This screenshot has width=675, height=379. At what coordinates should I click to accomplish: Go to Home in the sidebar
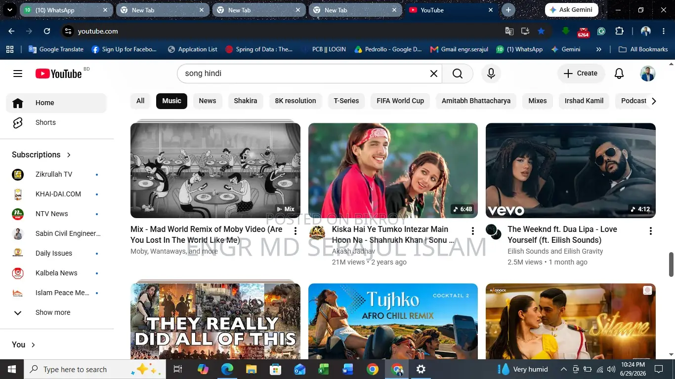pos(56,103)
